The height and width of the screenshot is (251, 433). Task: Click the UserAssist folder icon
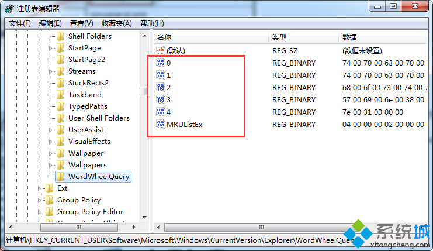pyautogui.click(x=60, y=130)
